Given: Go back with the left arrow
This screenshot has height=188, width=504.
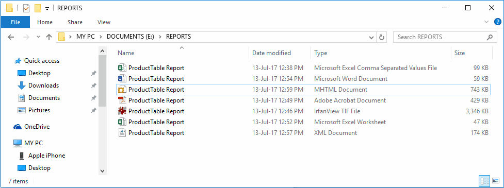Looking at the screenshot, I should pyautogui.click(x=11, y=37).
